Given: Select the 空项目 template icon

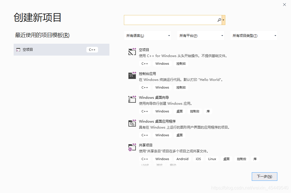Looking at the screenshot, I should click(132, 52).
